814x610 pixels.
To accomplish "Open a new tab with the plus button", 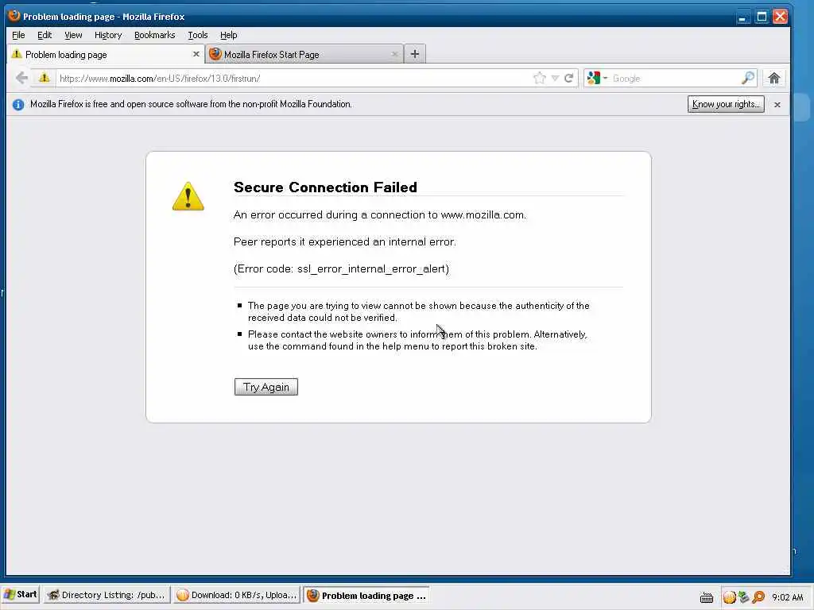I will [x=415, y=54].
